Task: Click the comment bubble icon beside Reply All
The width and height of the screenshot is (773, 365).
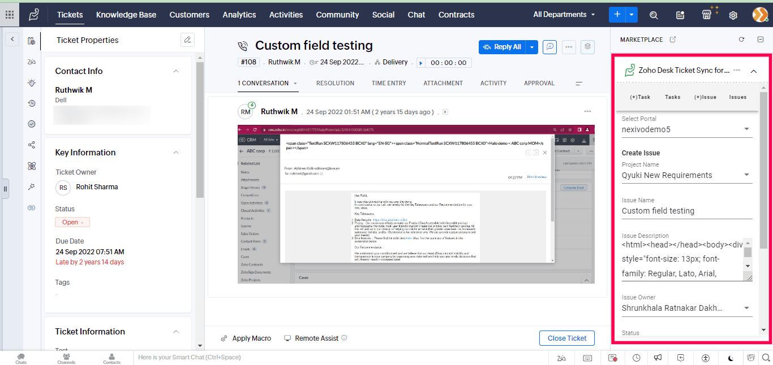Action: click(x=549, y=47)
